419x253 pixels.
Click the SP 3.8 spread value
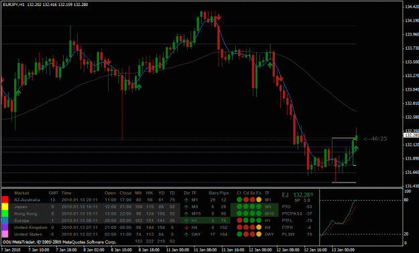[302, 200]
